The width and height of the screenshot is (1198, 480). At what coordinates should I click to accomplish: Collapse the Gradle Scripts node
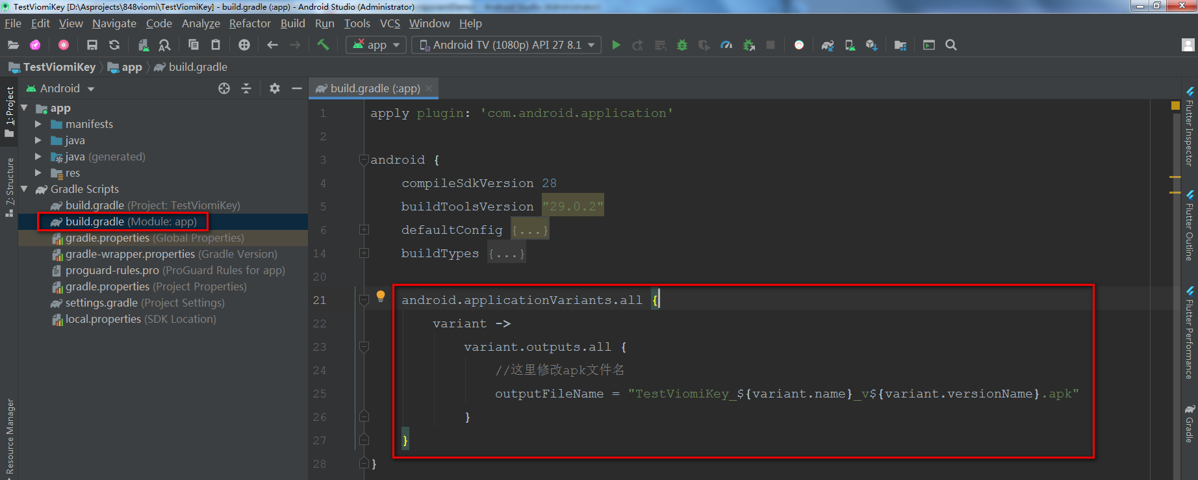[25, 189]
